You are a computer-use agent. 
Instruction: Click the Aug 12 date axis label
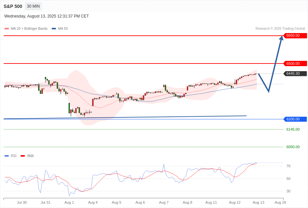(235, 202)
